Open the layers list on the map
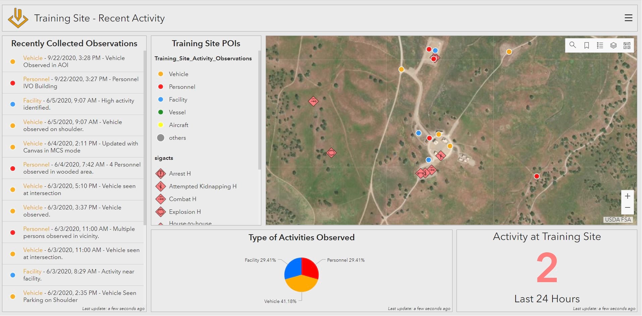The width and height of the screenshot is (642, 316). [613, 45]
